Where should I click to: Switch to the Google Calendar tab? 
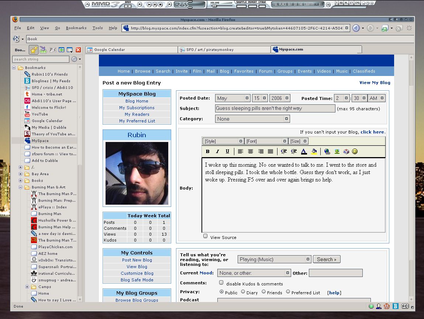coord(131,49)
